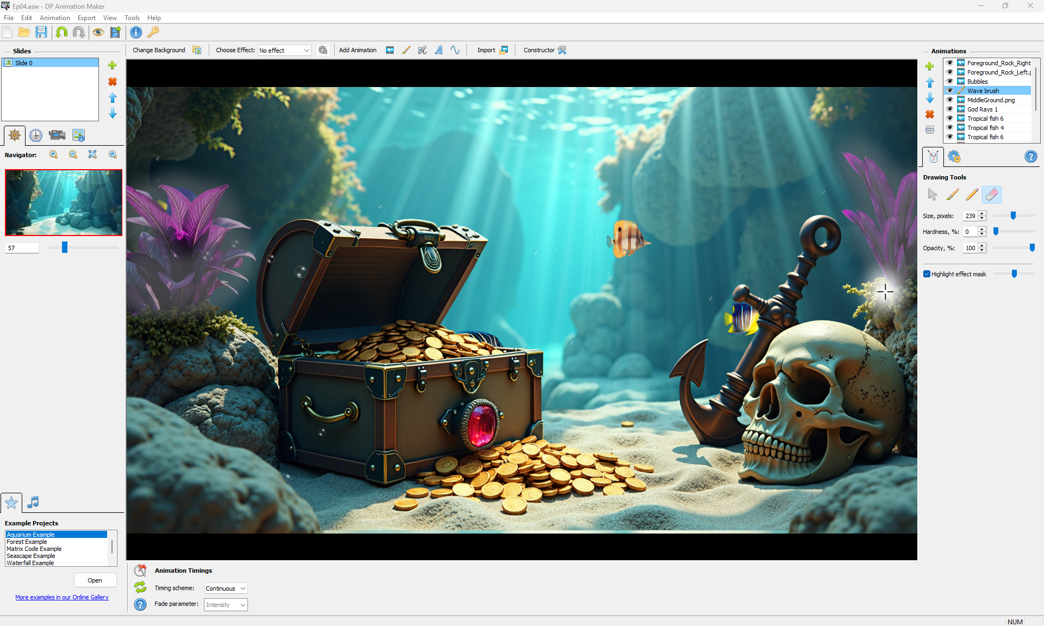Click the Open button for examples
The height and width of the screenshot is (626, 1044).
(95, 580)
